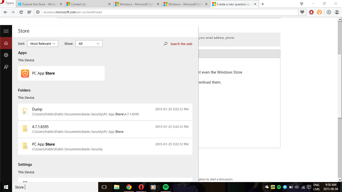Open a new tab with plus button

click(x=263, y=4)
